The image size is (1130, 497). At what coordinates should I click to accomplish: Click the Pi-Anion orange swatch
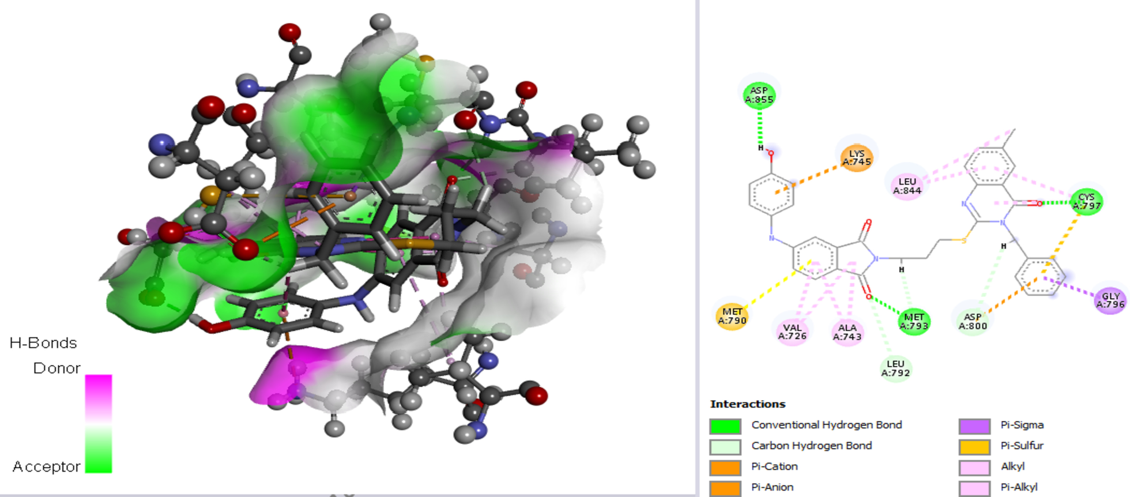tap(725, 488)
